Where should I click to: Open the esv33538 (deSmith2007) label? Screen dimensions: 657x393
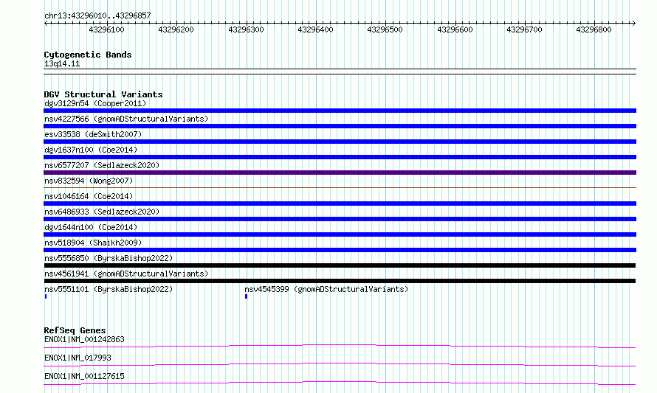point(93,134)
